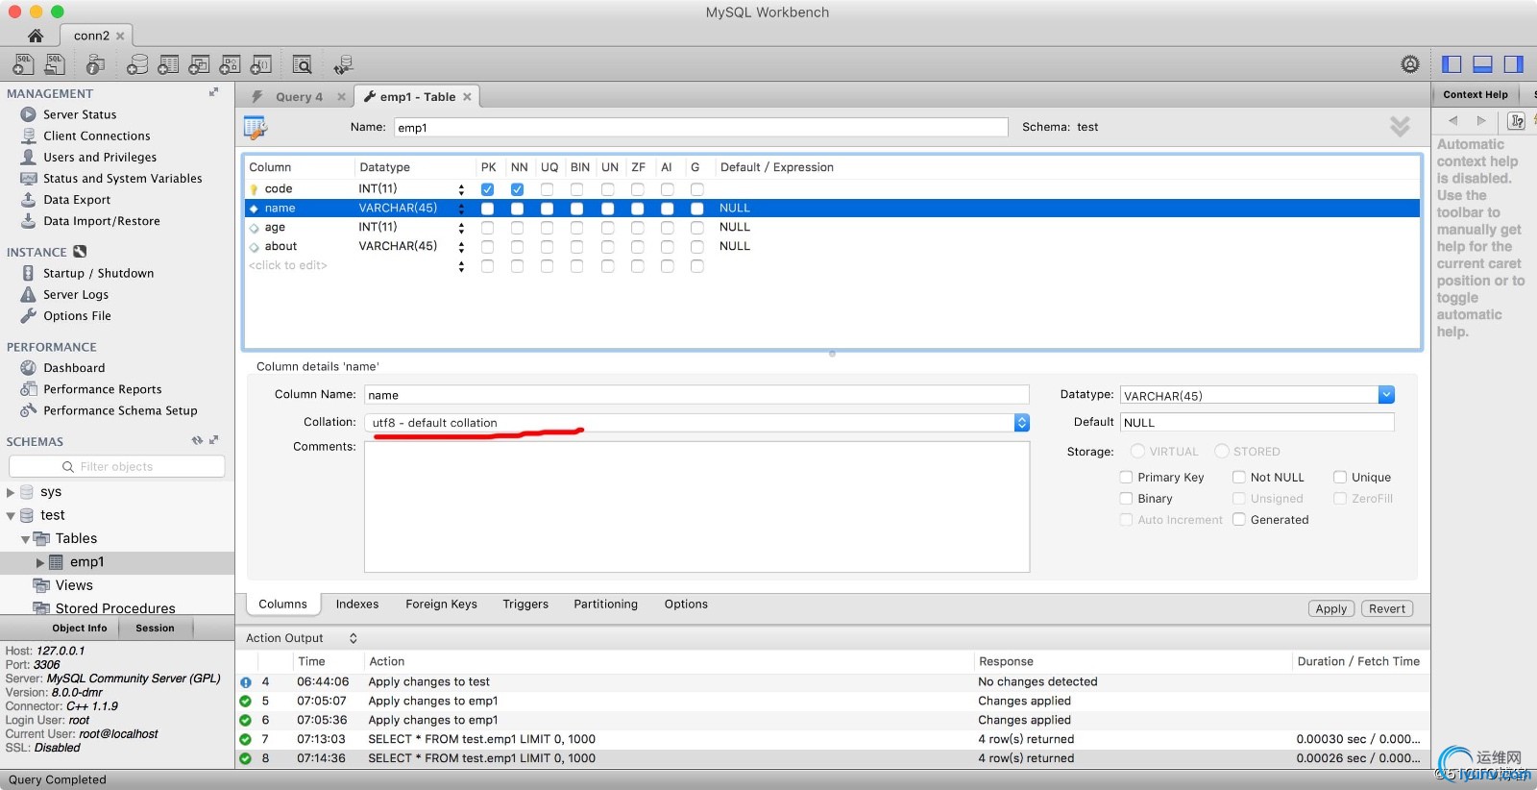Check UQ for the age column
1537x790 pixels.
[x=547, y=228]
